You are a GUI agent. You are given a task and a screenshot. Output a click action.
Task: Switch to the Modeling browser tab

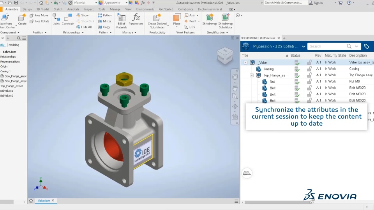tap(14, 45)
